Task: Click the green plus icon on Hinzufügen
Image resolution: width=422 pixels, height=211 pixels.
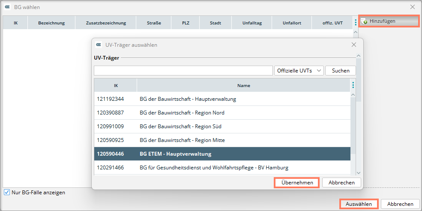Action: click(x=364, y=21)
